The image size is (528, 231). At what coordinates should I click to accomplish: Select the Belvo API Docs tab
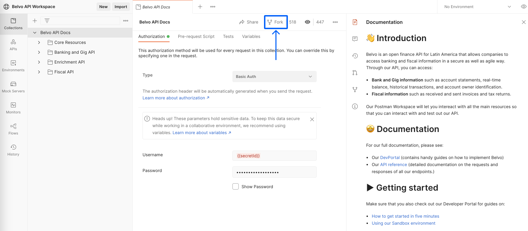point(163,7)
